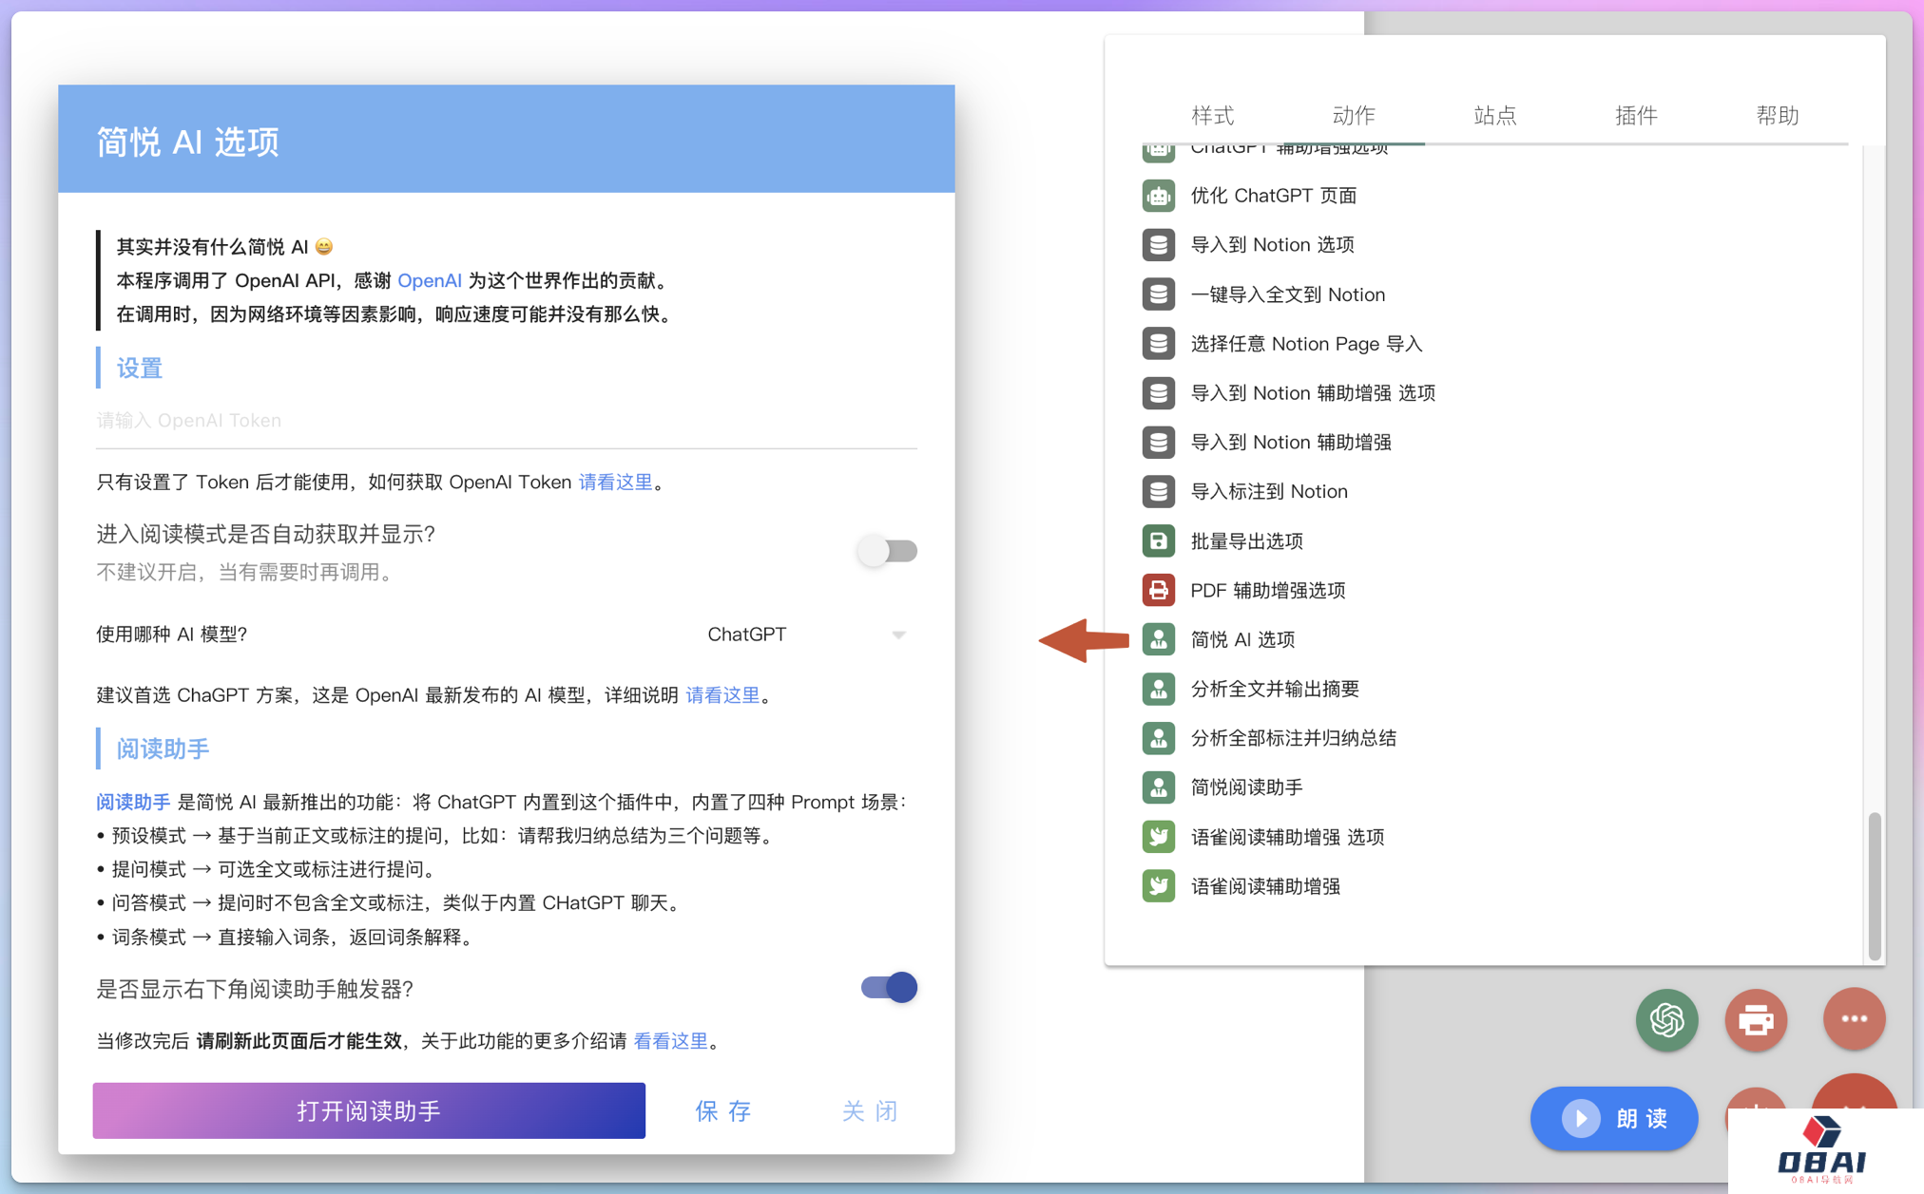Click database icon beside 导入到 Notion 选项
The width and height of the screenshot is (1924, 1194).
(x=1158, y=245)
